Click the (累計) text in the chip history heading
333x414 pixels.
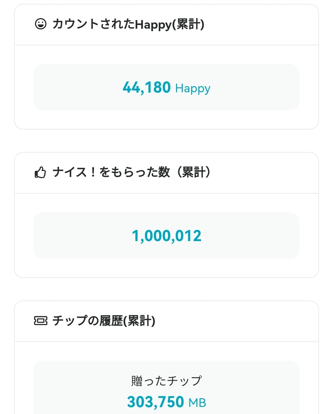(x=139, y=321)
